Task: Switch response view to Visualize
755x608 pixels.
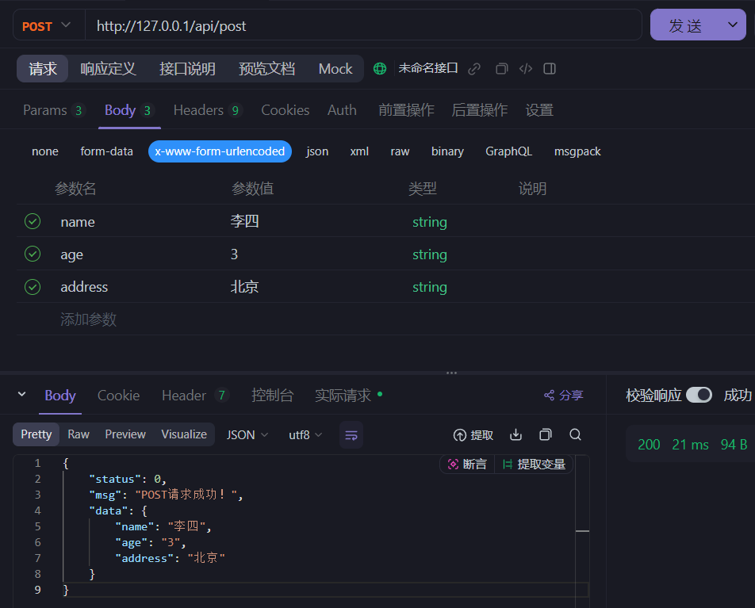Action: click(184, 434)
